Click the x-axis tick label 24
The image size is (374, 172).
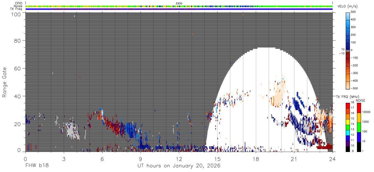pos(333,159)
